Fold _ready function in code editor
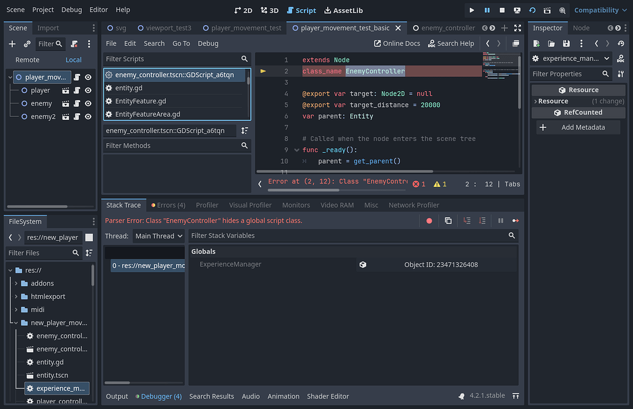The width and height of the screenshot is (633, 409). coord(297,150)
